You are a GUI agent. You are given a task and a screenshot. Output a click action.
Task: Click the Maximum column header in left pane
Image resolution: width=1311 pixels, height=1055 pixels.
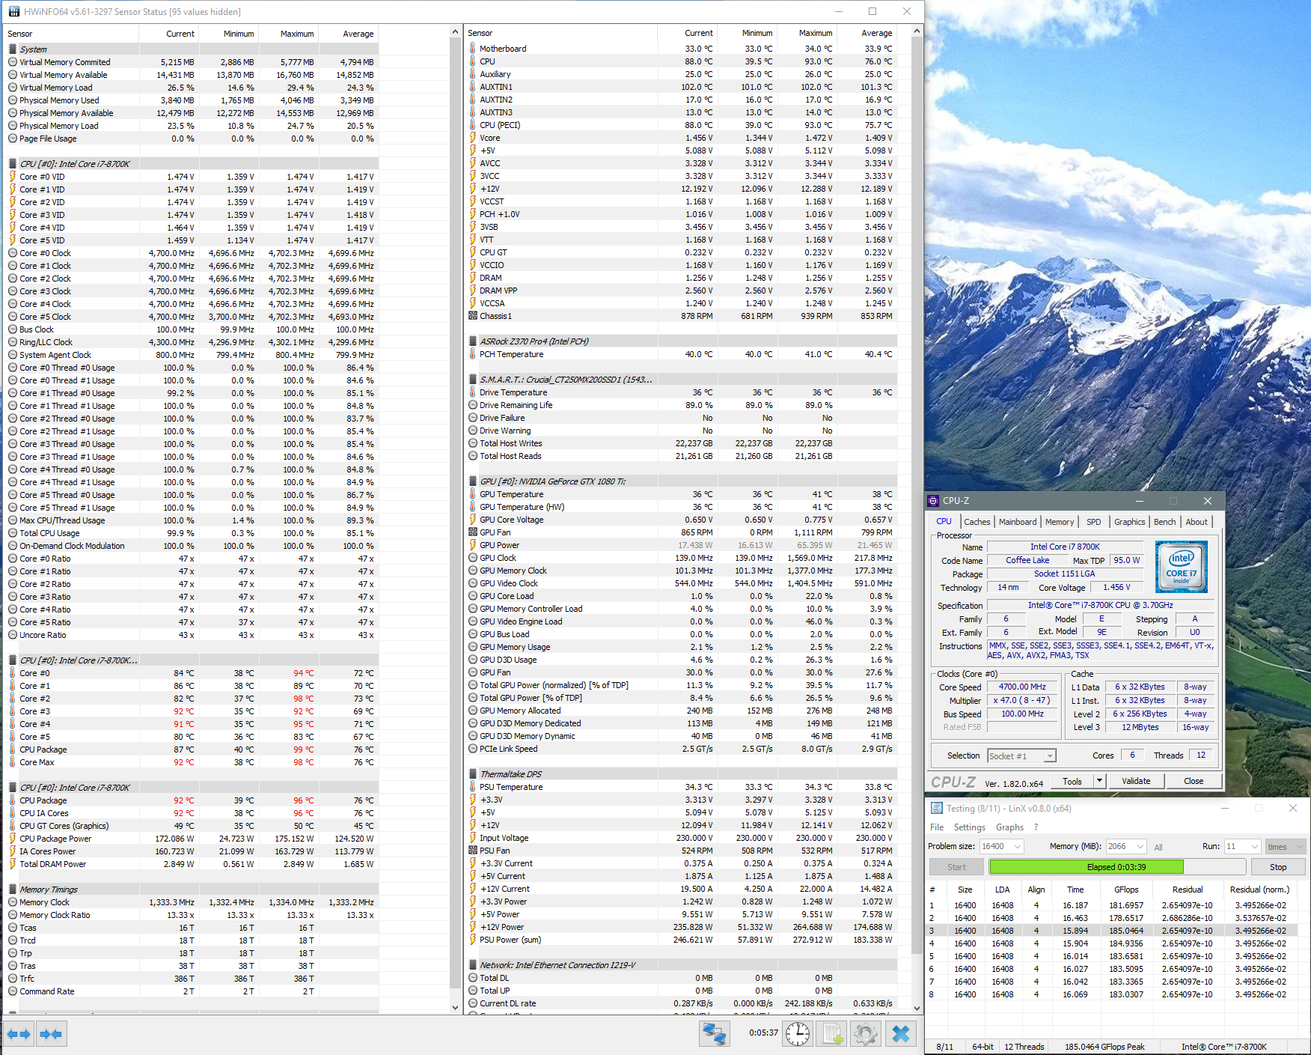click(297, 34)
